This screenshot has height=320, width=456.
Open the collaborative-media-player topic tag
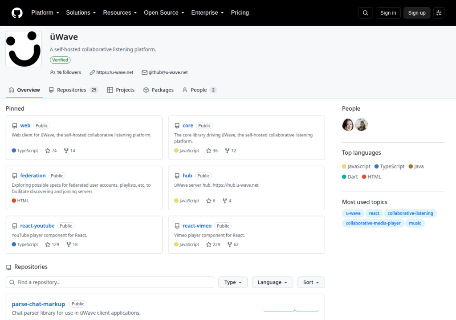(373, 223)
